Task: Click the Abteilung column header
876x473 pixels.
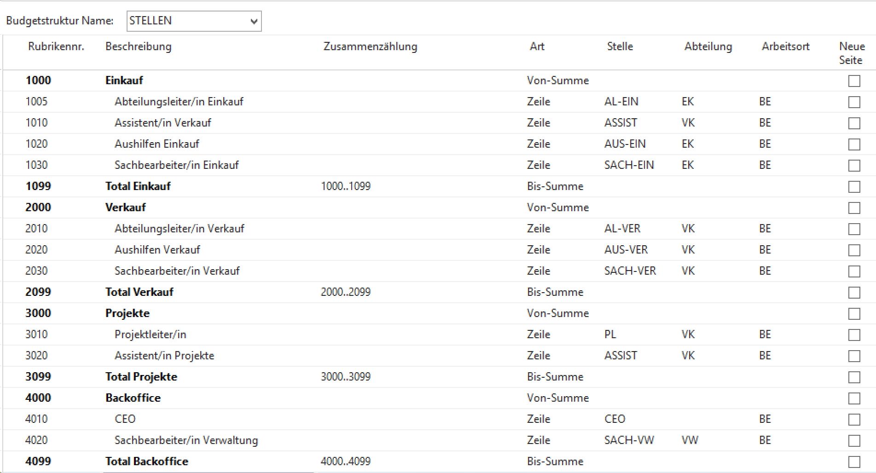Action: tap(708, 46)
